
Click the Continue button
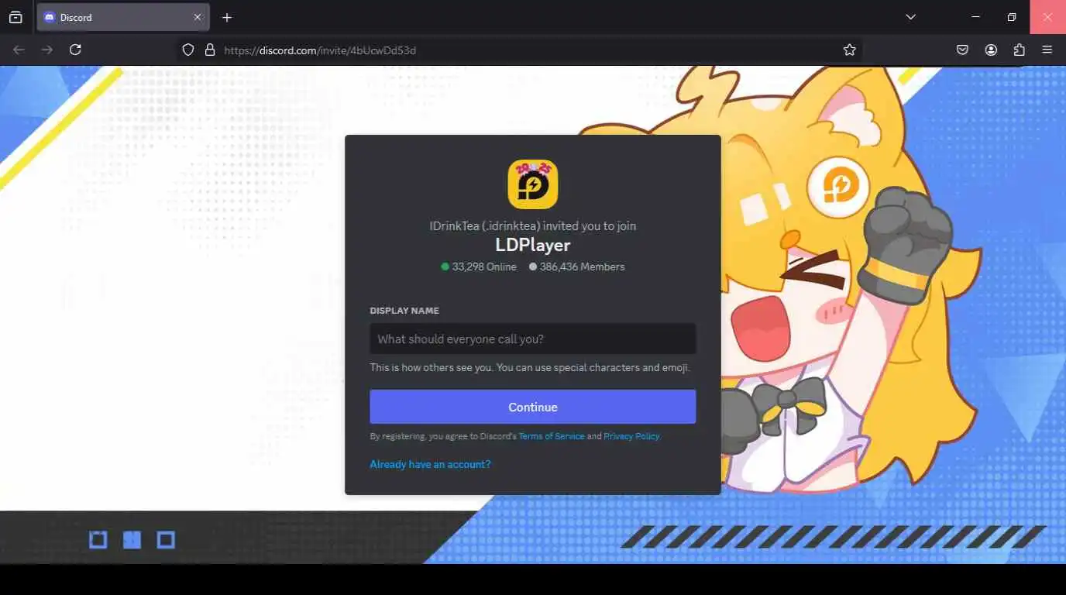(x=533, y=407)
